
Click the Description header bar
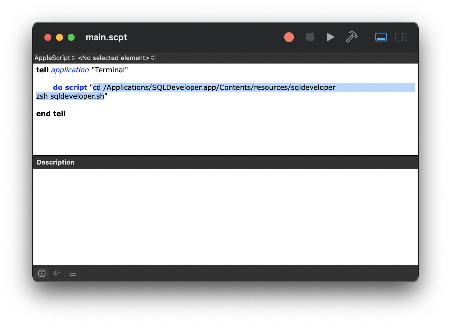click(225, 162)
